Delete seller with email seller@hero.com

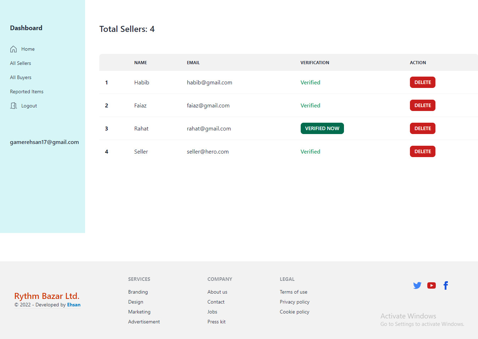(422, 151)
